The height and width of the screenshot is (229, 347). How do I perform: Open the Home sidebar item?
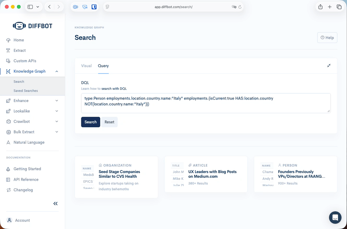pyautogui.click(x=18, y=40)
